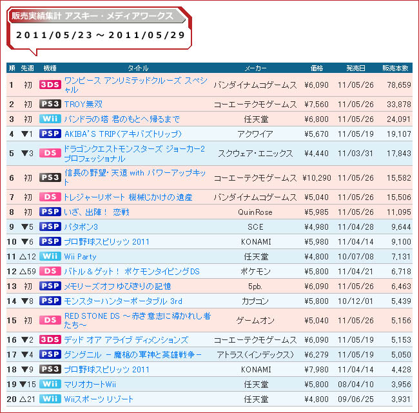Viewport: 419px width, 413px height.
Task: Click the PSP badge beside パタポン3
Action: (x=50, y=227)
